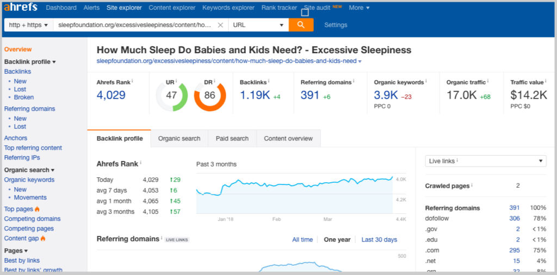This screenshot has width=557, height=275.
Task: Open the sleepfoundation.org page URL link
Action: 227,61
